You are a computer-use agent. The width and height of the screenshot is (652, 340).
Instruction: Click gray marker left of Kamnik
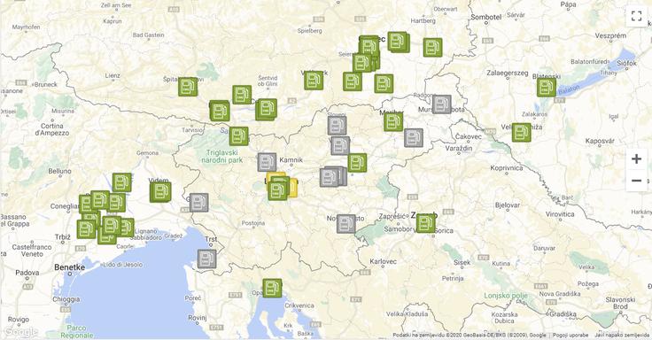click(x=267, y=162)
